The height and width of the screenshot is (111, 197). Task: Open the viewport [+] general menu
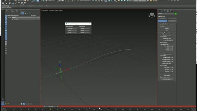pyautogui.click(x=41, y=10)
